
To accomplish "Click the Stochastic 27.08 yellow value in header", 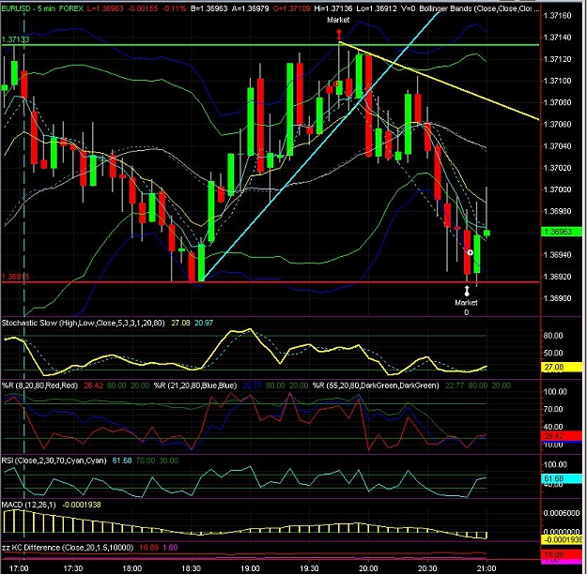I will coord(180,323).
